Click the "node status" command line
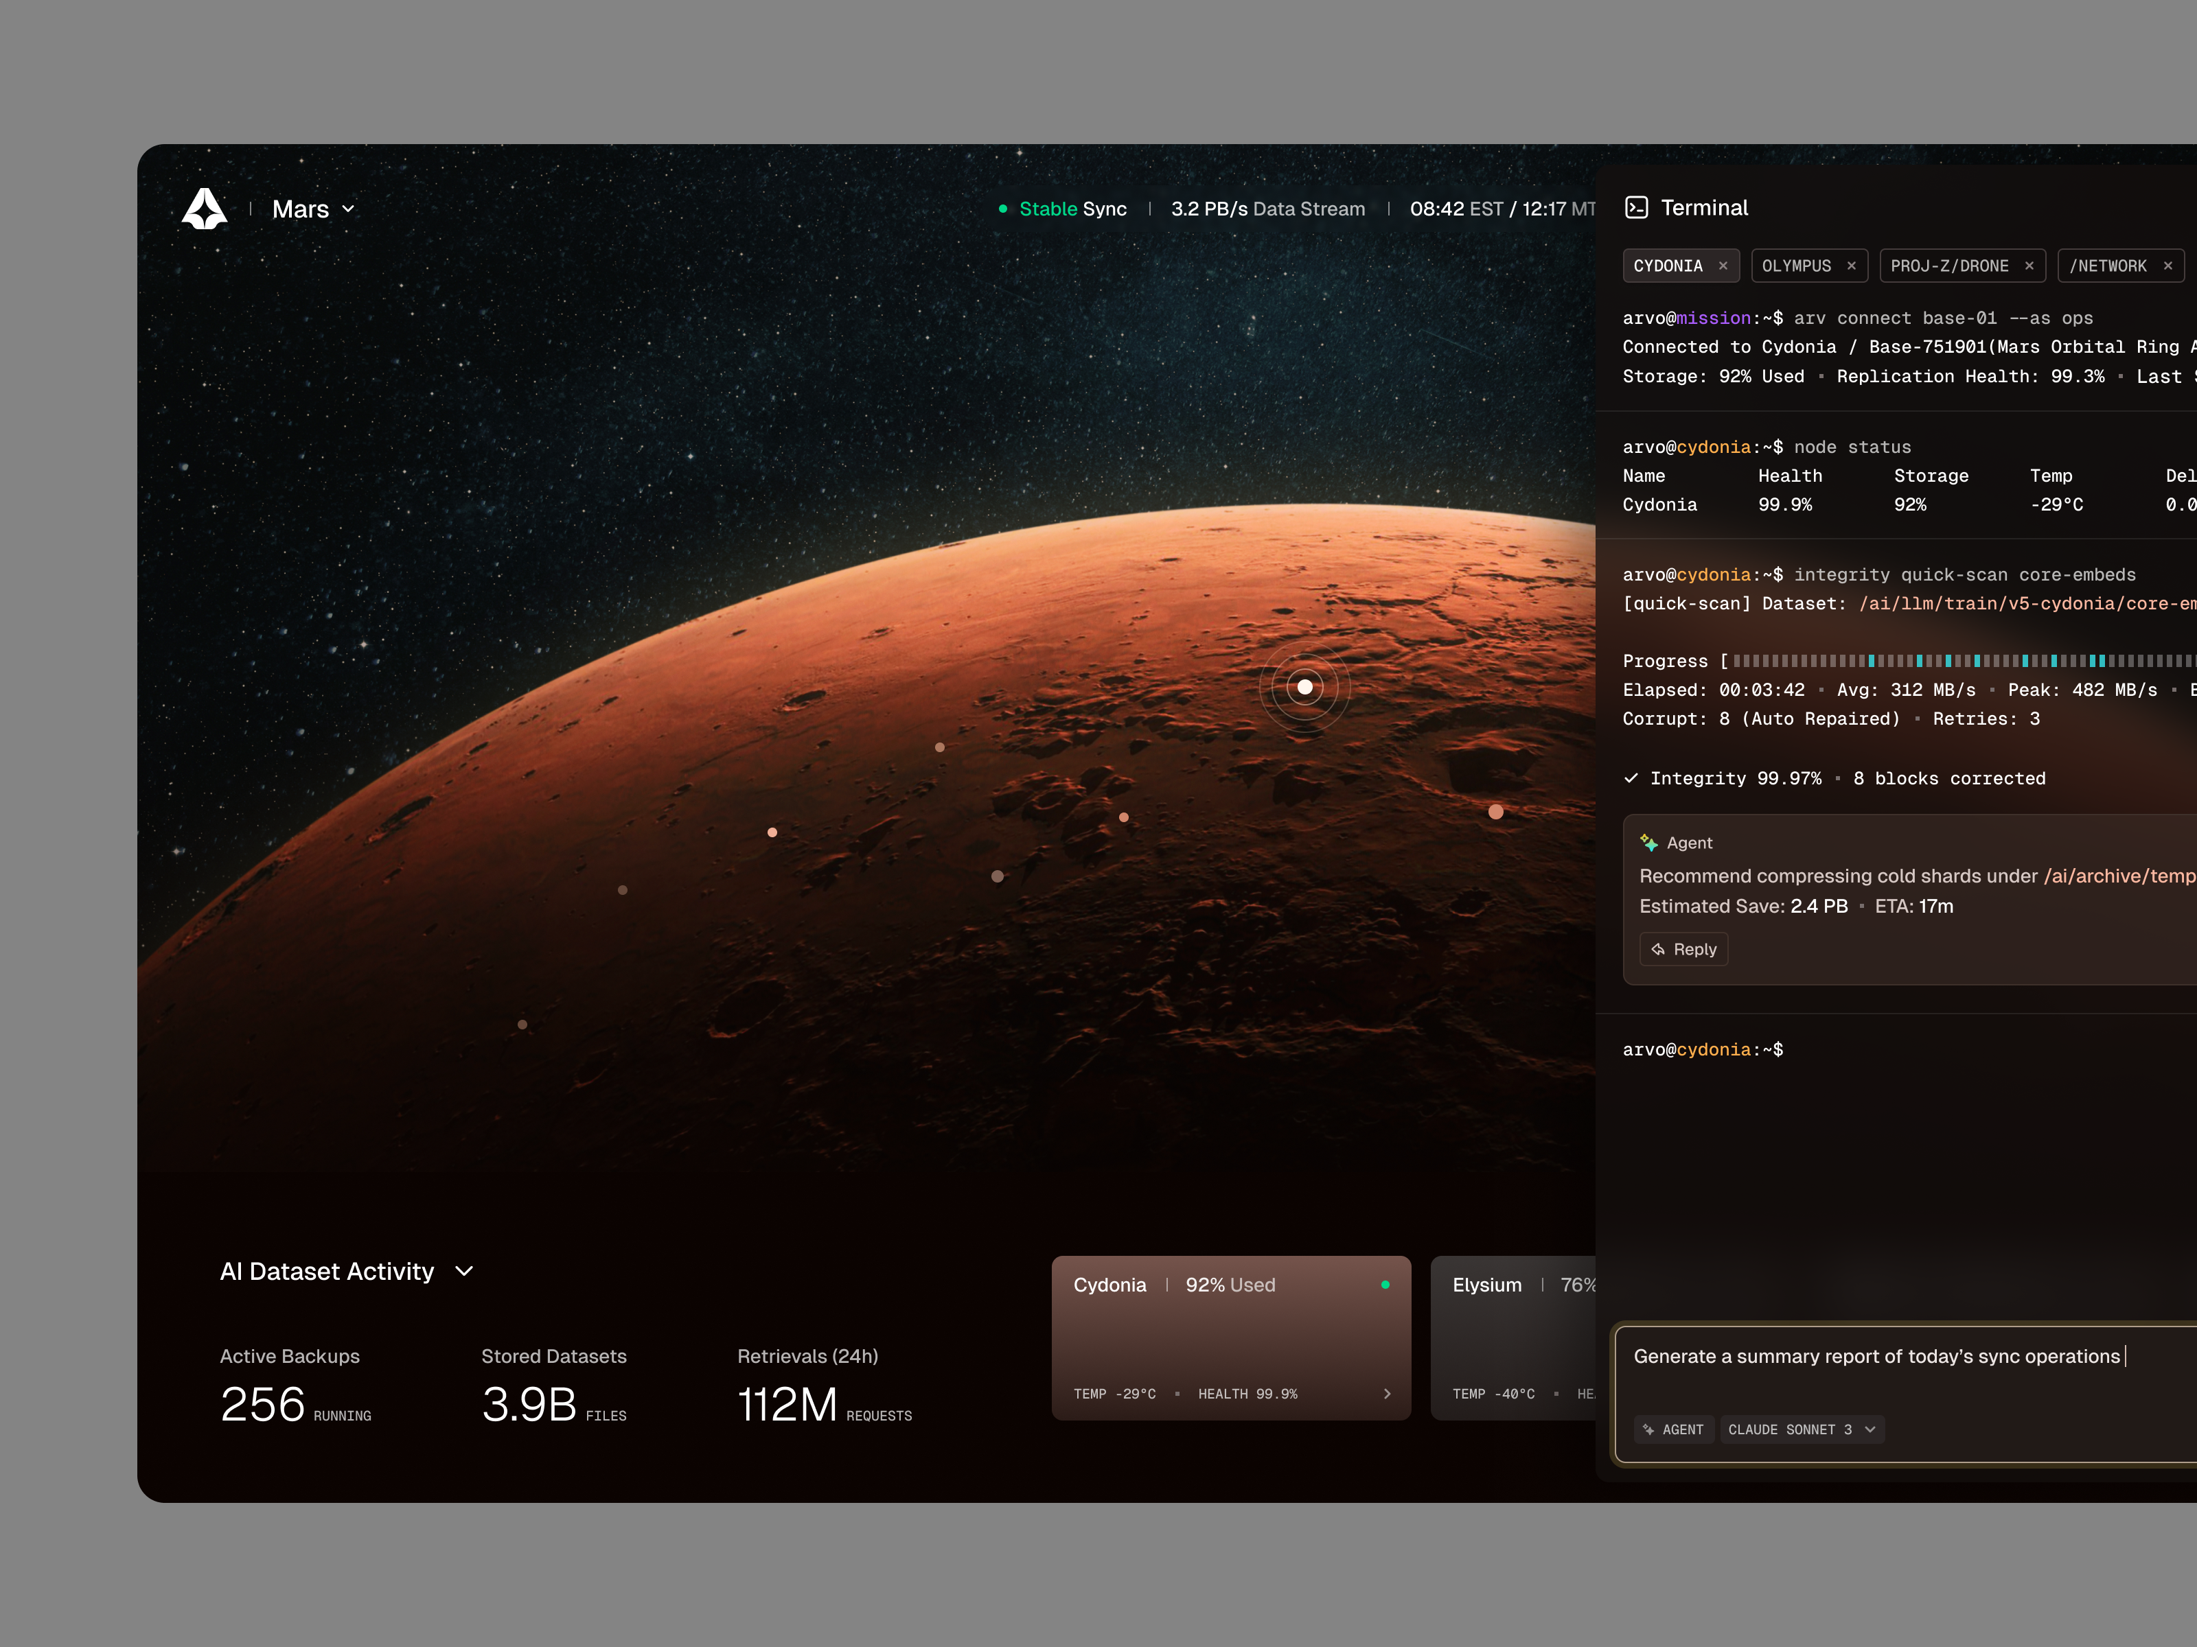 click(1852, 447)
